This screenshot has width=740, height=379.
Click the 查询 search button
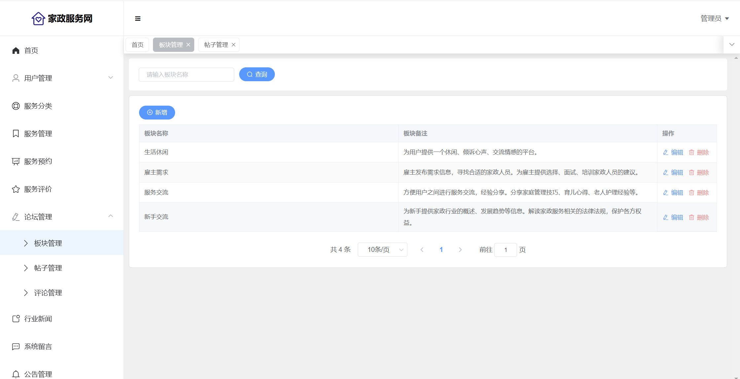pyautogui.click(x=257, y=75)
